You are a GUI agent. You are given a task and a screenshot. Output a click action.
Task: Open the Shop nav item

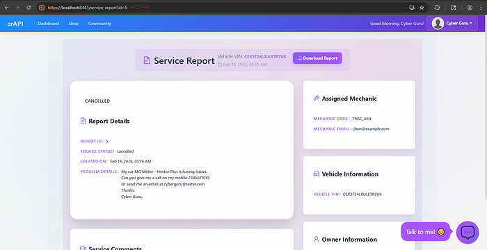click(x=74, y=24)
